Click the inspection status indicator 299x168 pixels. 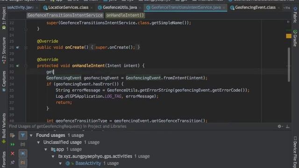(288, 22)
